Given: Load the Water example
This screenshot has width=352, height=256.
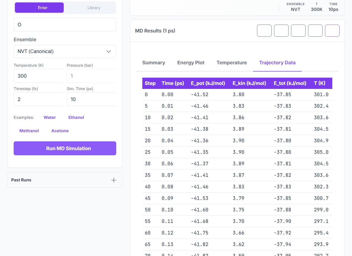Looking at the screenshot, I should (x=49, y=117).
